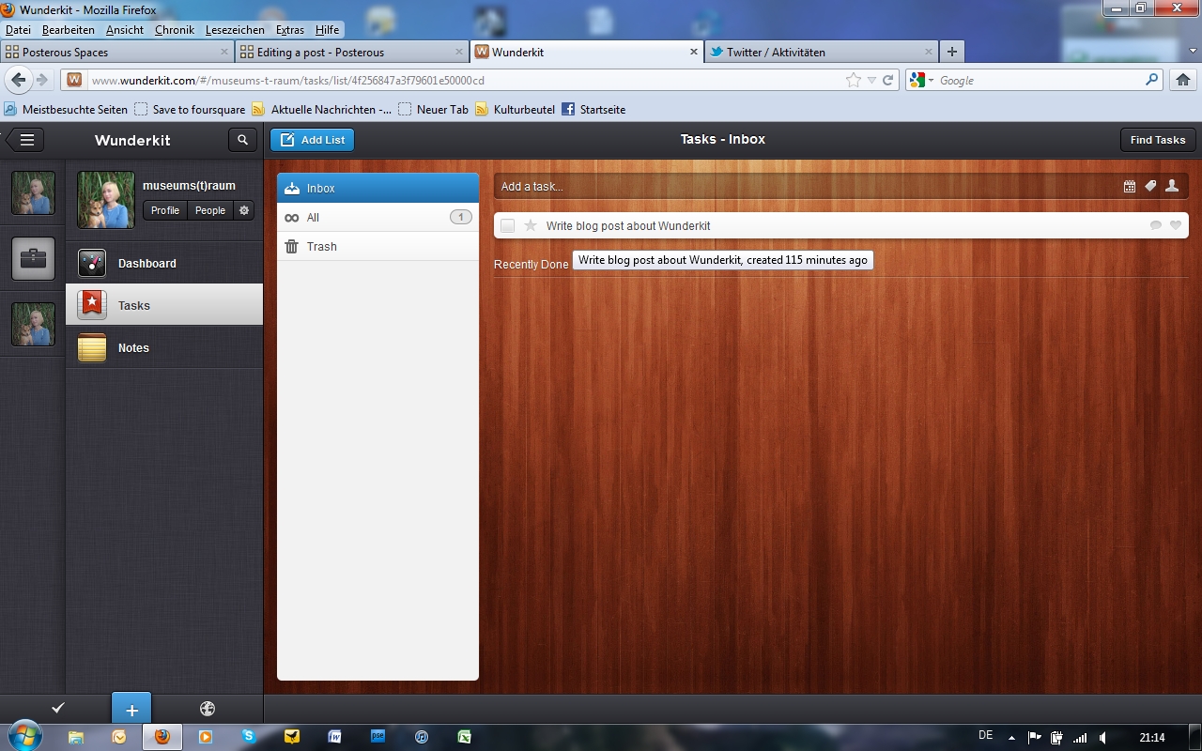Open Meistbesuchte Seiten bookmark

click(66, 110)
